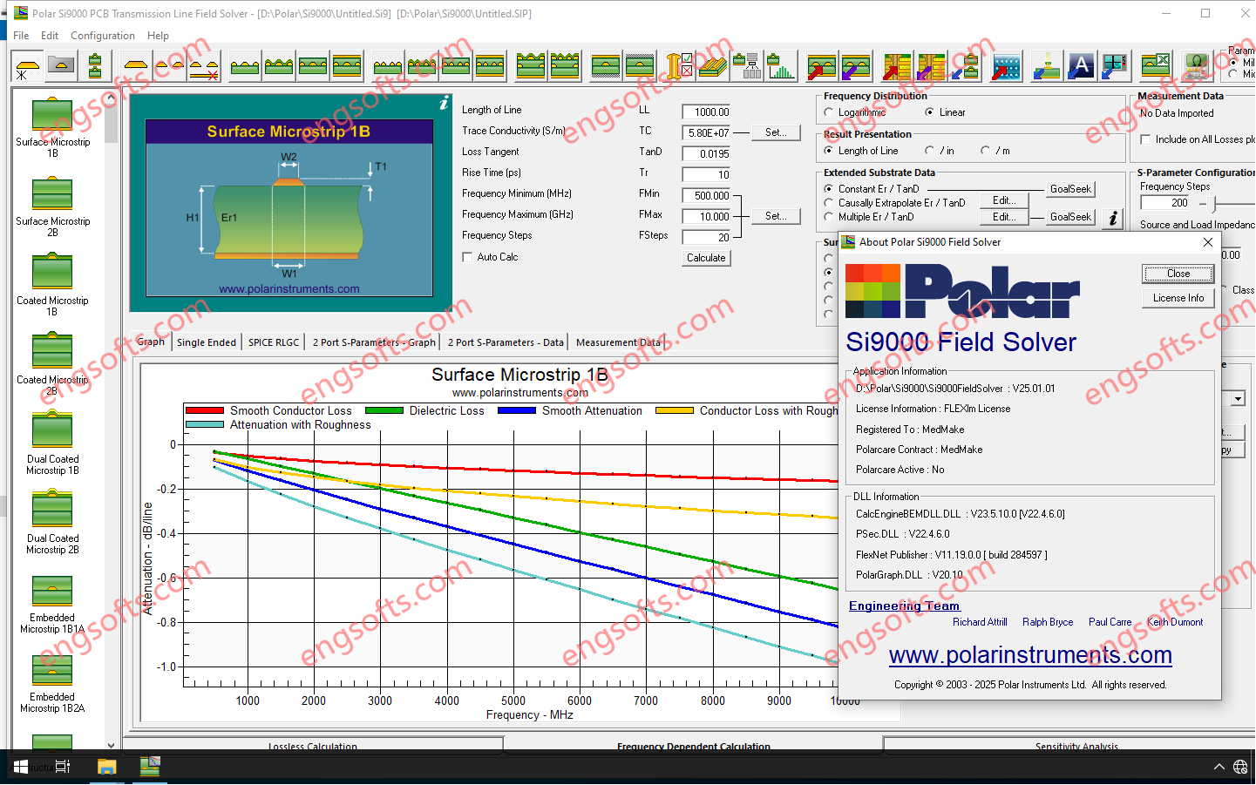Open the Configuration menu

[102, 36]
